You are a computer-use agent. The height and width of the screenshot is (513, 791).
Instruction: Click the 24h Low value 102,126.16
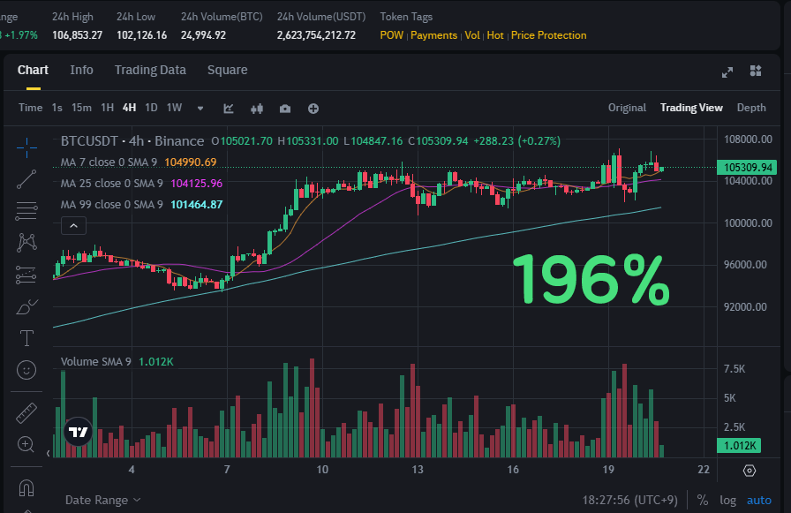click(x=142, y=35)
